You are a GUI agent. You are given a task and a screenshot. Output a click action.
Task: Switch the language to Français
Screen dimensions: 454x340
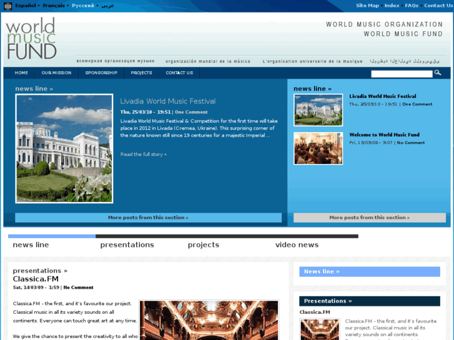click(54, 6)
